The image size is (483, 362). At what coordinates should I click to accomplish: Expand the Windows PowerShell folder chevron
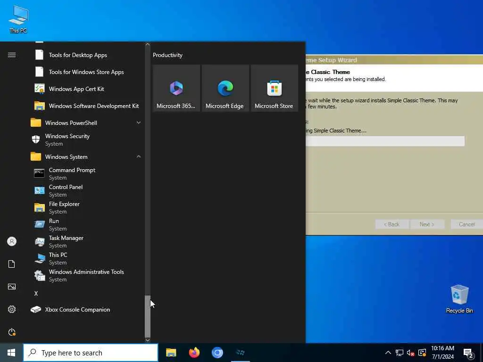tap(139, 123)
